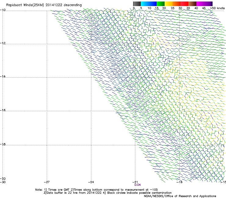Screen dimensions: 226x198
Task: Click the orange 25-30 knots legend swatch
Action: tap(177, 4)
